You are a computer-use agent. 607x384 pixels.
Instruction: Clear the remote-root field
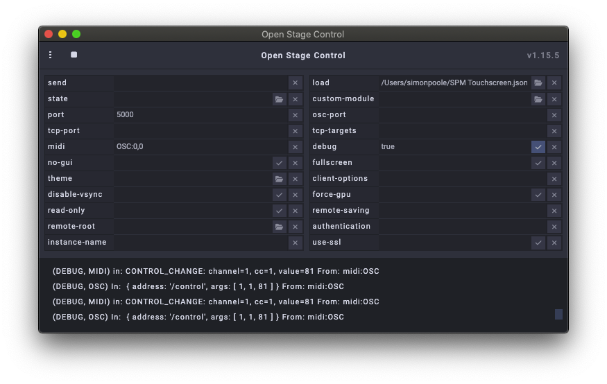click(x=295, y=227)
